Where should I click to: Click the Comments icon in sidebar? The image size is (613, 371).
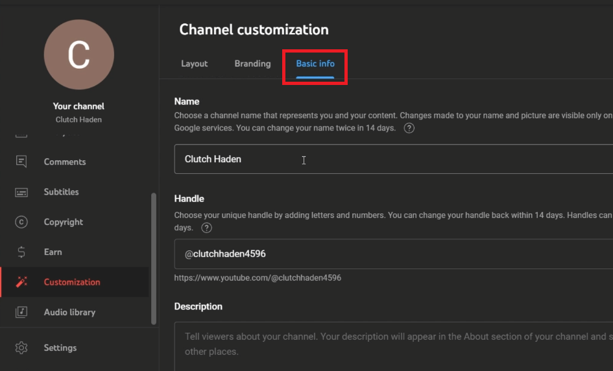click(x=21, y=162)
